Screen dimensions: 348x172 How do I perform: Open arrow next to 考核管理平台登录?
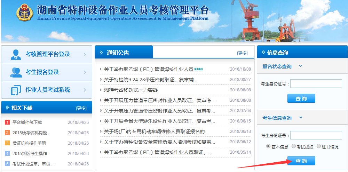pyautogui.click(x=85, y=54)
